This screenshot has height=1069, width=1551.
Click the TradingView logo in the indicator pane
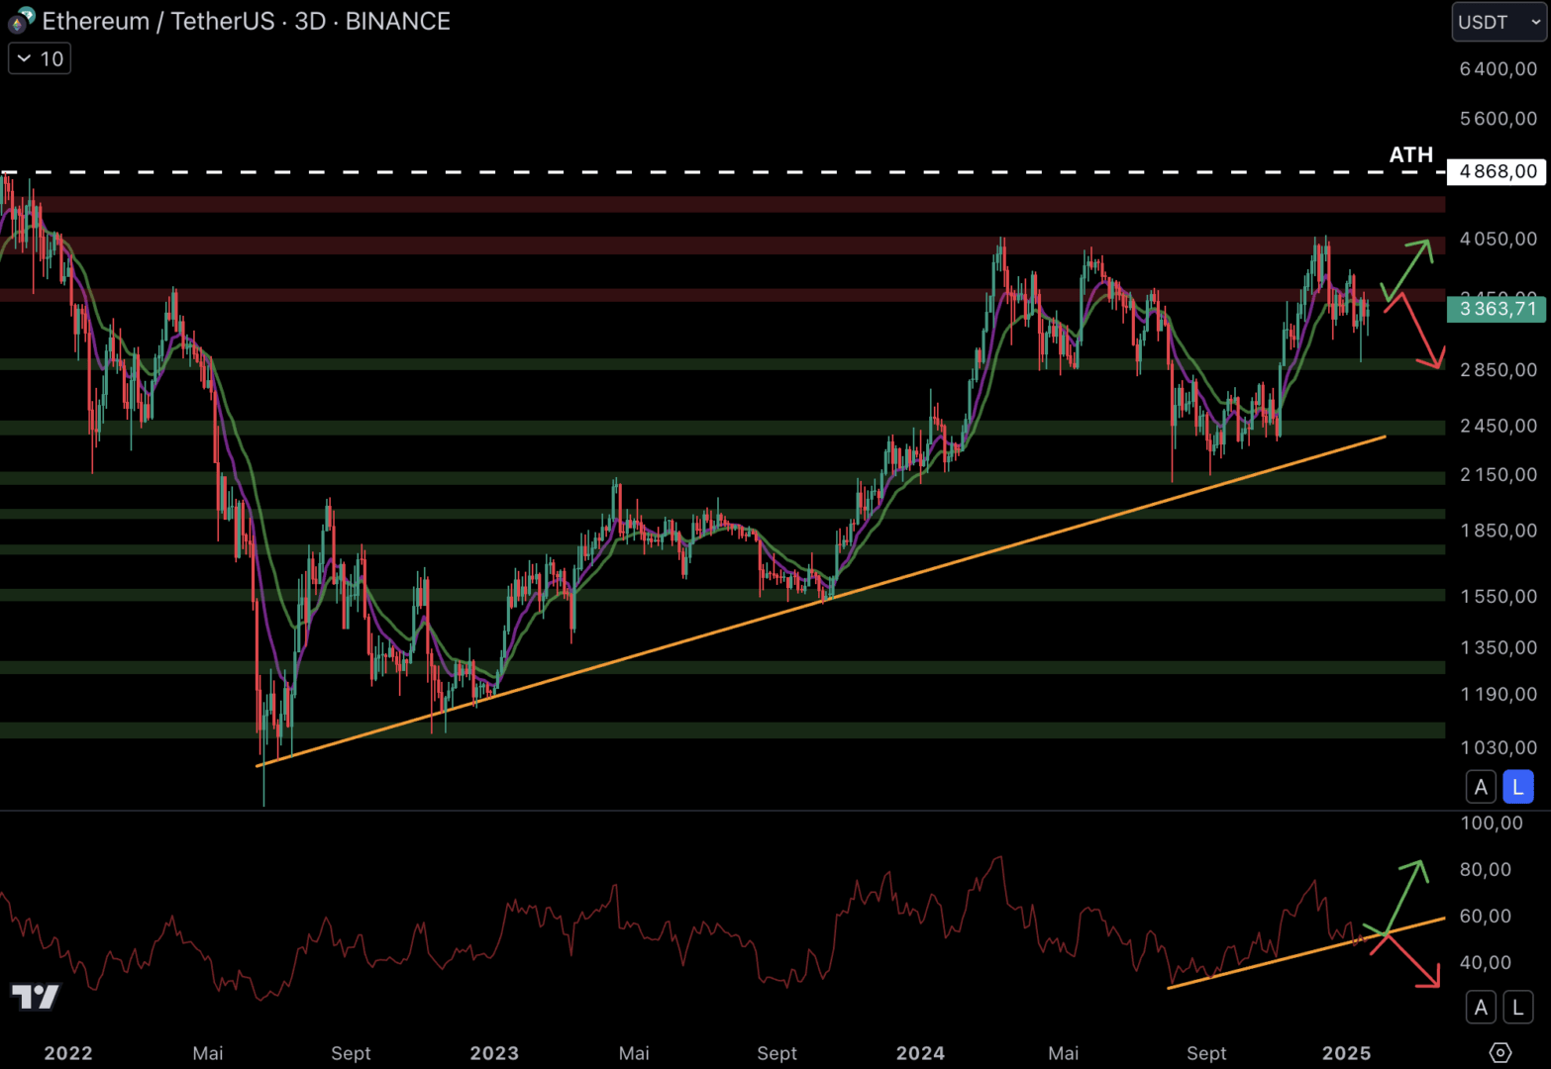point(35,996)
